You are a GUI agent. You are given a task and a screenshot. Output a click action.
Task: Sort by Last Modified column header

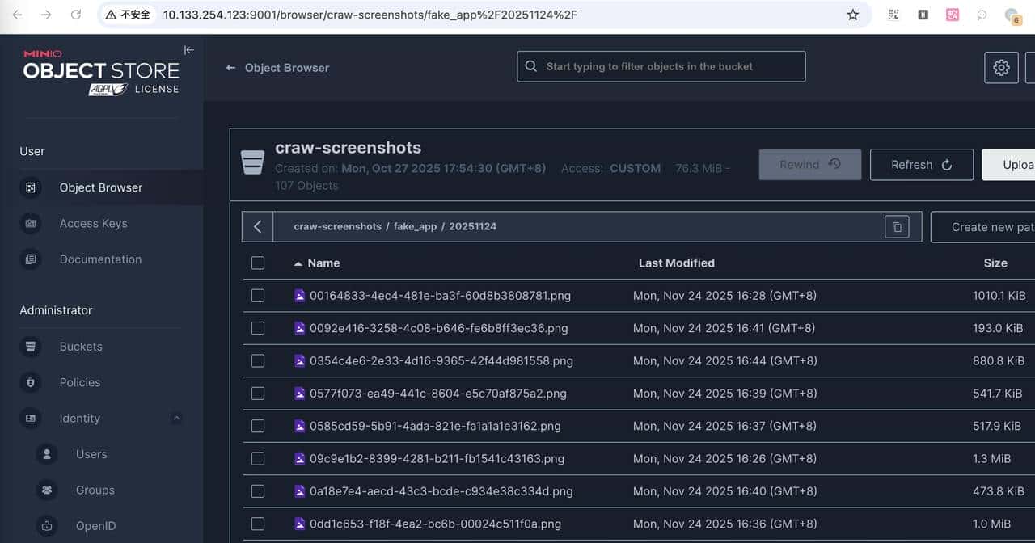[677, 263]
